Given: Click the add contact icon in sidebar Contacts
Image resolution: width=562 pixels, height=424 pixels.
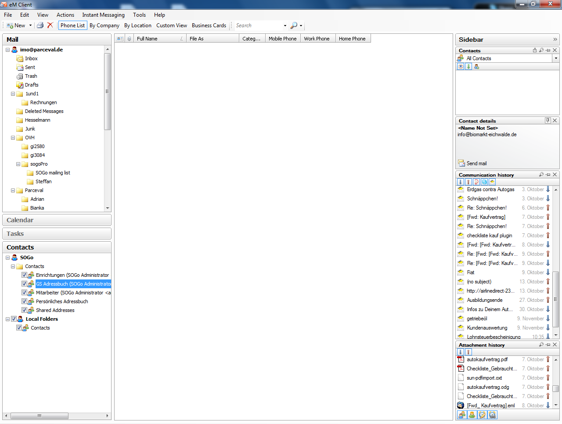Looking at the screenshot, I should pyautogui.click(x=476, y=67).
